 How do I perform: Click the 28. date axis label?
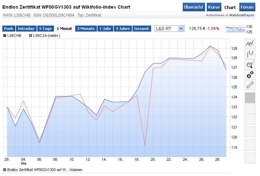point(217,159)
